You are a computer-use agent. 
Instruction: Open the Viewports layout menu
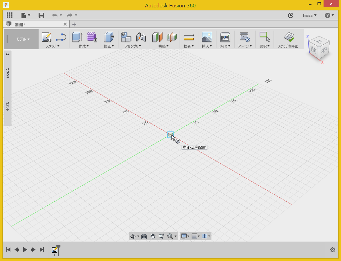coord(206,236)
